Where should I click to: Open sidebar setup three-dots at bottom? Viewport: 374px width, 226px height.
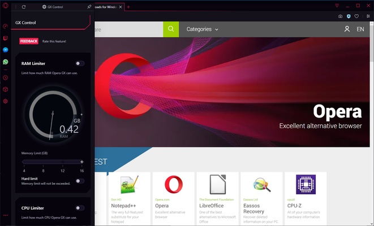(6, 215)
